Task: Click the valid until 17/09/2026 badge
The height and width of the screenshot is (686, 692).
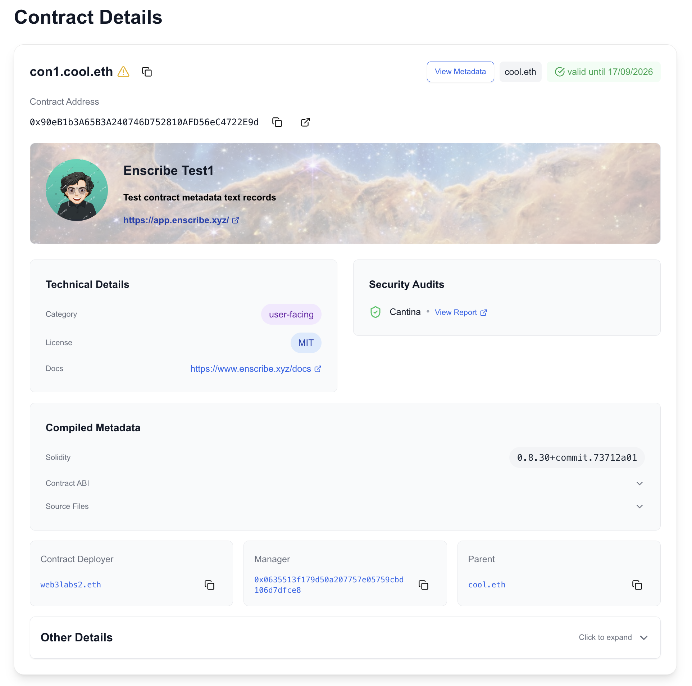Action: [604, 72]
